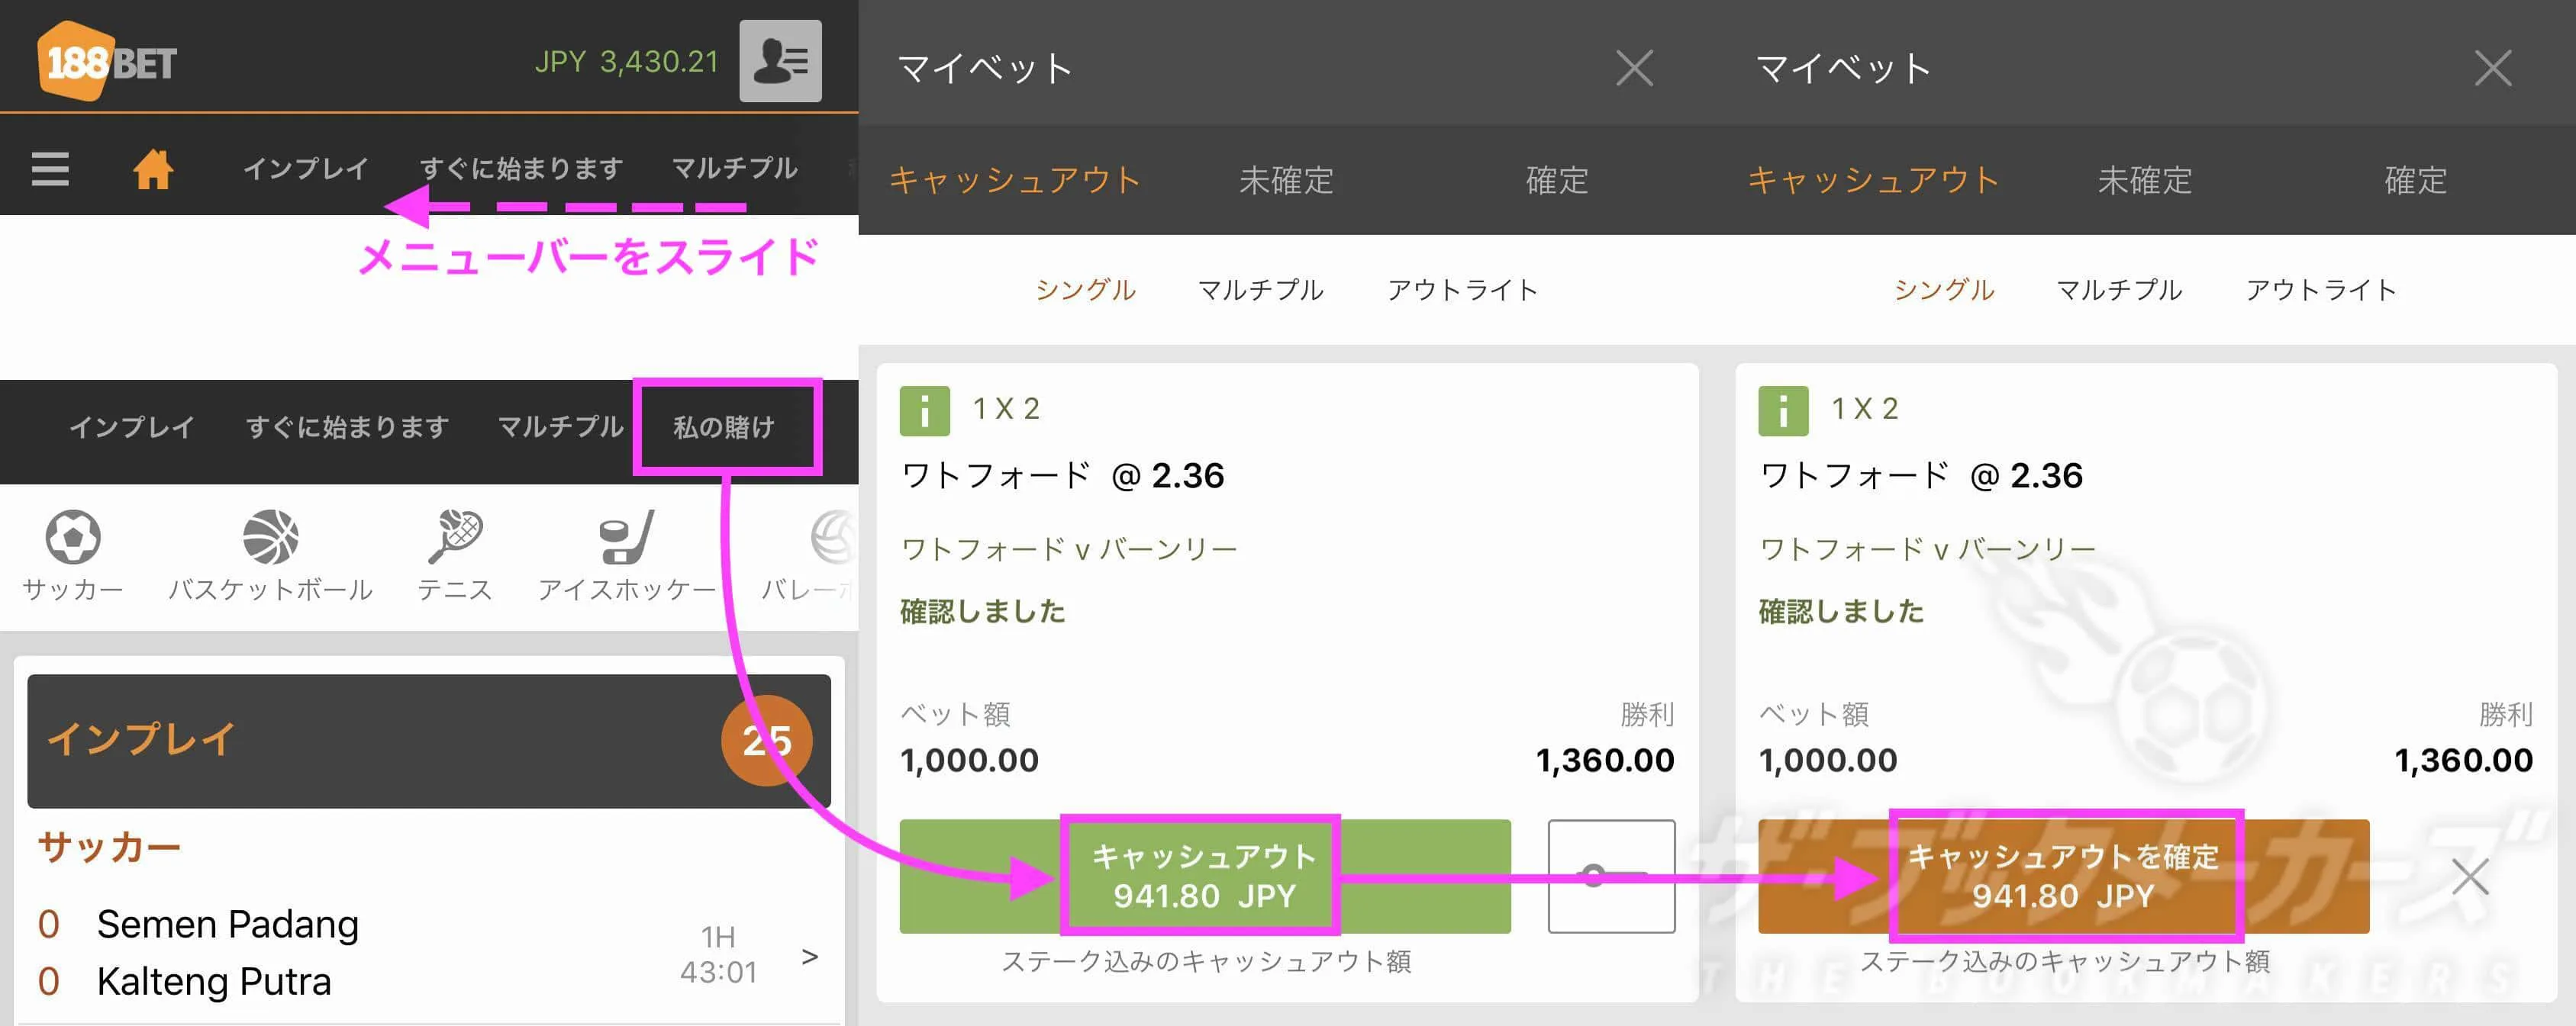Select アウトライト sub-tab in the middle panel
Viewport: 2576px width, 1026px height.
click(x=1463, y=290)
